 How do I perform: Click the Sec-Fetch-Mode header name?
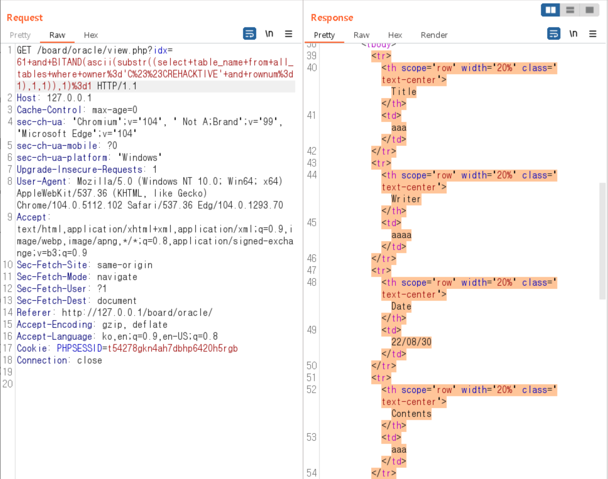[x=52, y=277]
